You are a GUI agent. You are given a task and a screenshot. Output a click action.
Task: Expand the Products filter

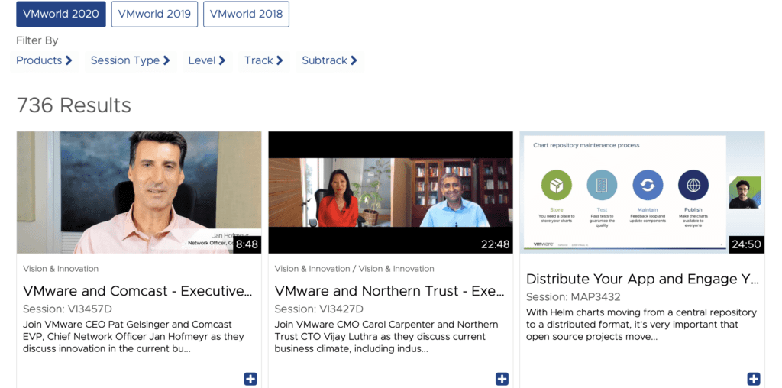pyautogui.click(x=44, y=60)
